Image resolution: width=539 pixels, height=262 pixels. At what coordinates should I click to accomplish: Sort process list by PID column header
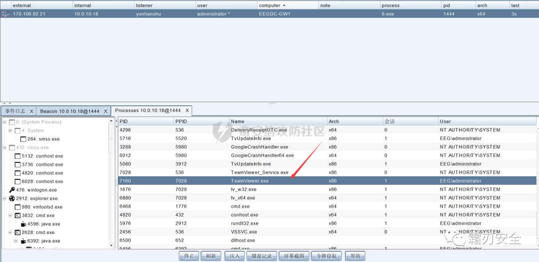[x=146, y=122]
